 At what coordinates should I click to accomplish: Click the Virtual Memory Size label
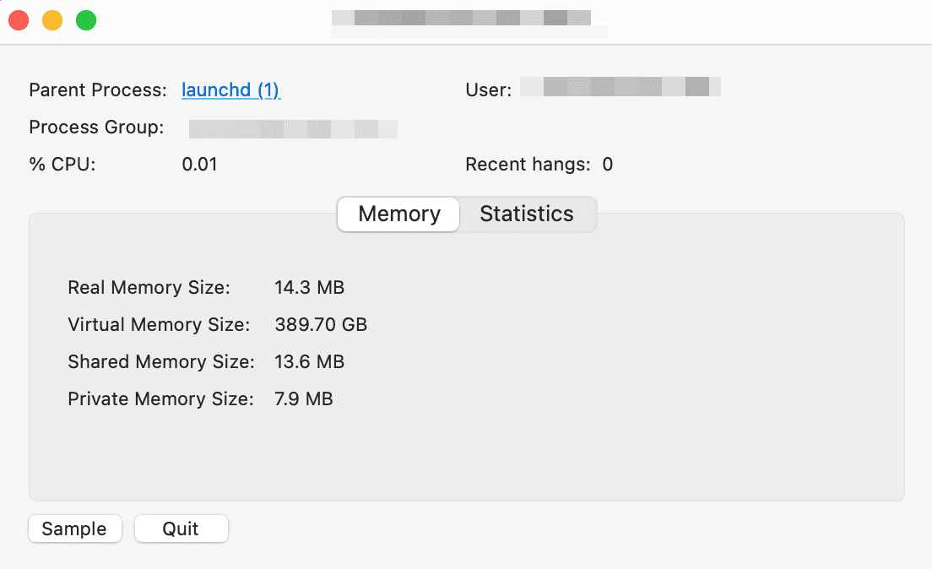(159, 325)
